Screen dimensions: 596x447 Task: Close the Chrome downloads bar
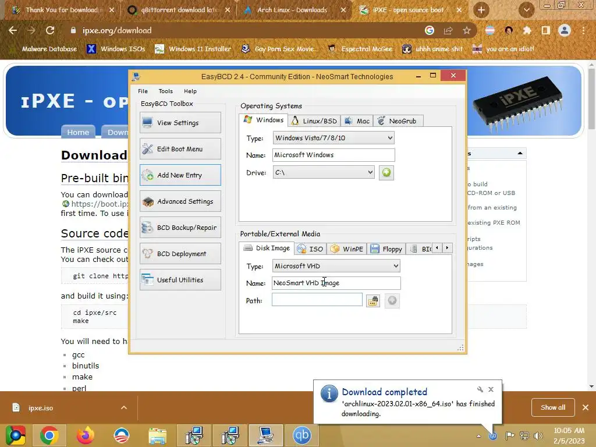(x=586, y=407)
